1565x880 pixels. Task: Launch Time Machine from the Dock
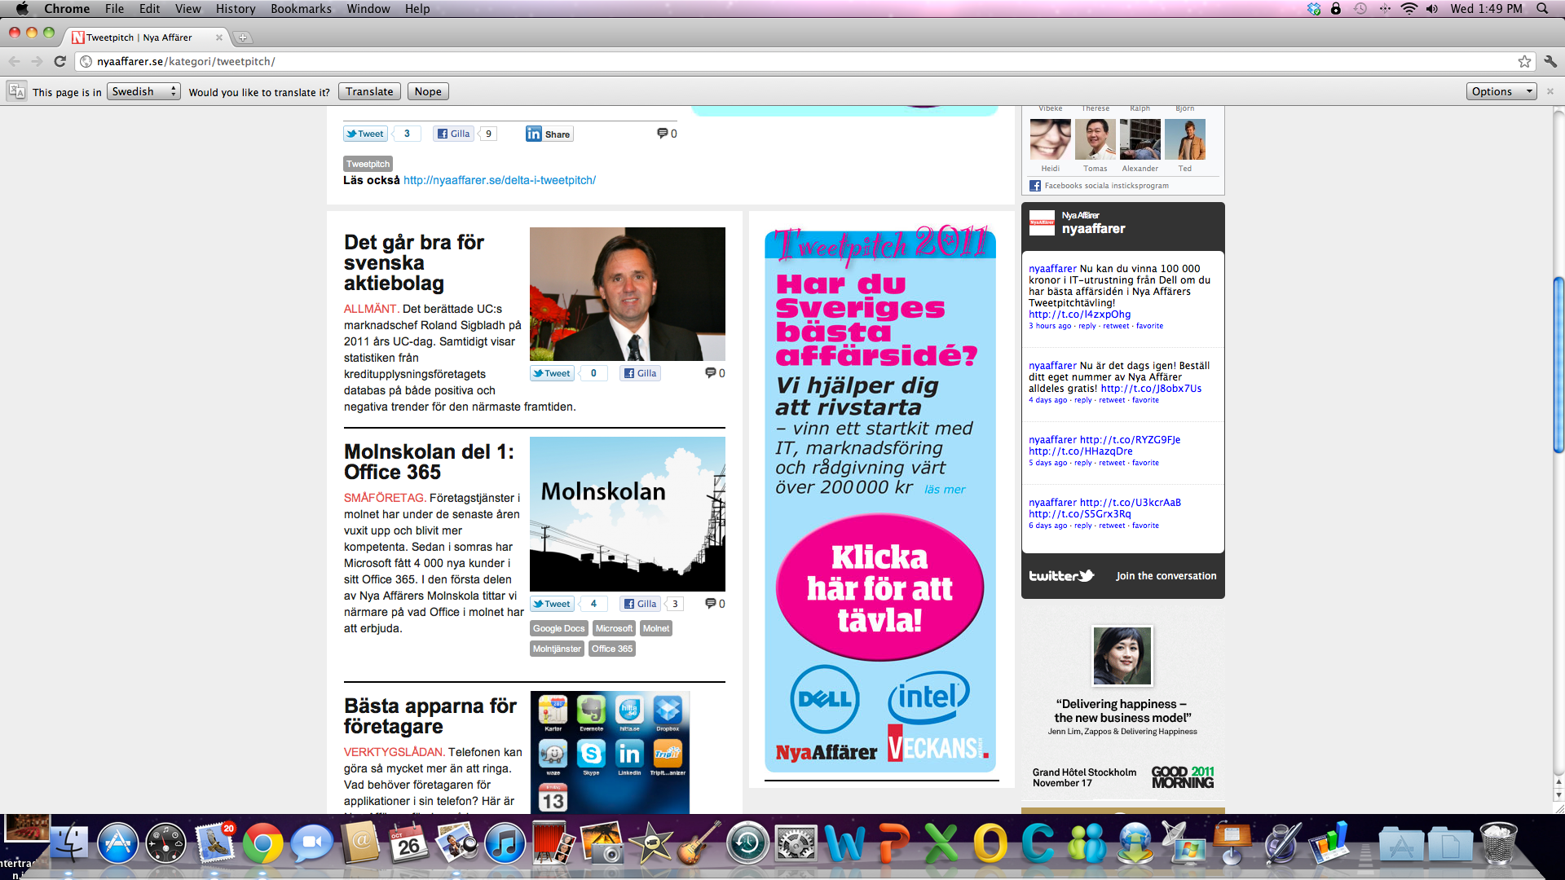point(747,843)
